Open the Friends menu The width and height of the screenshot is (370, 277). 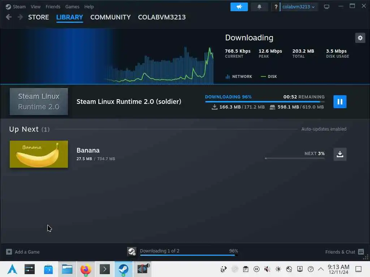click(53, 6)
